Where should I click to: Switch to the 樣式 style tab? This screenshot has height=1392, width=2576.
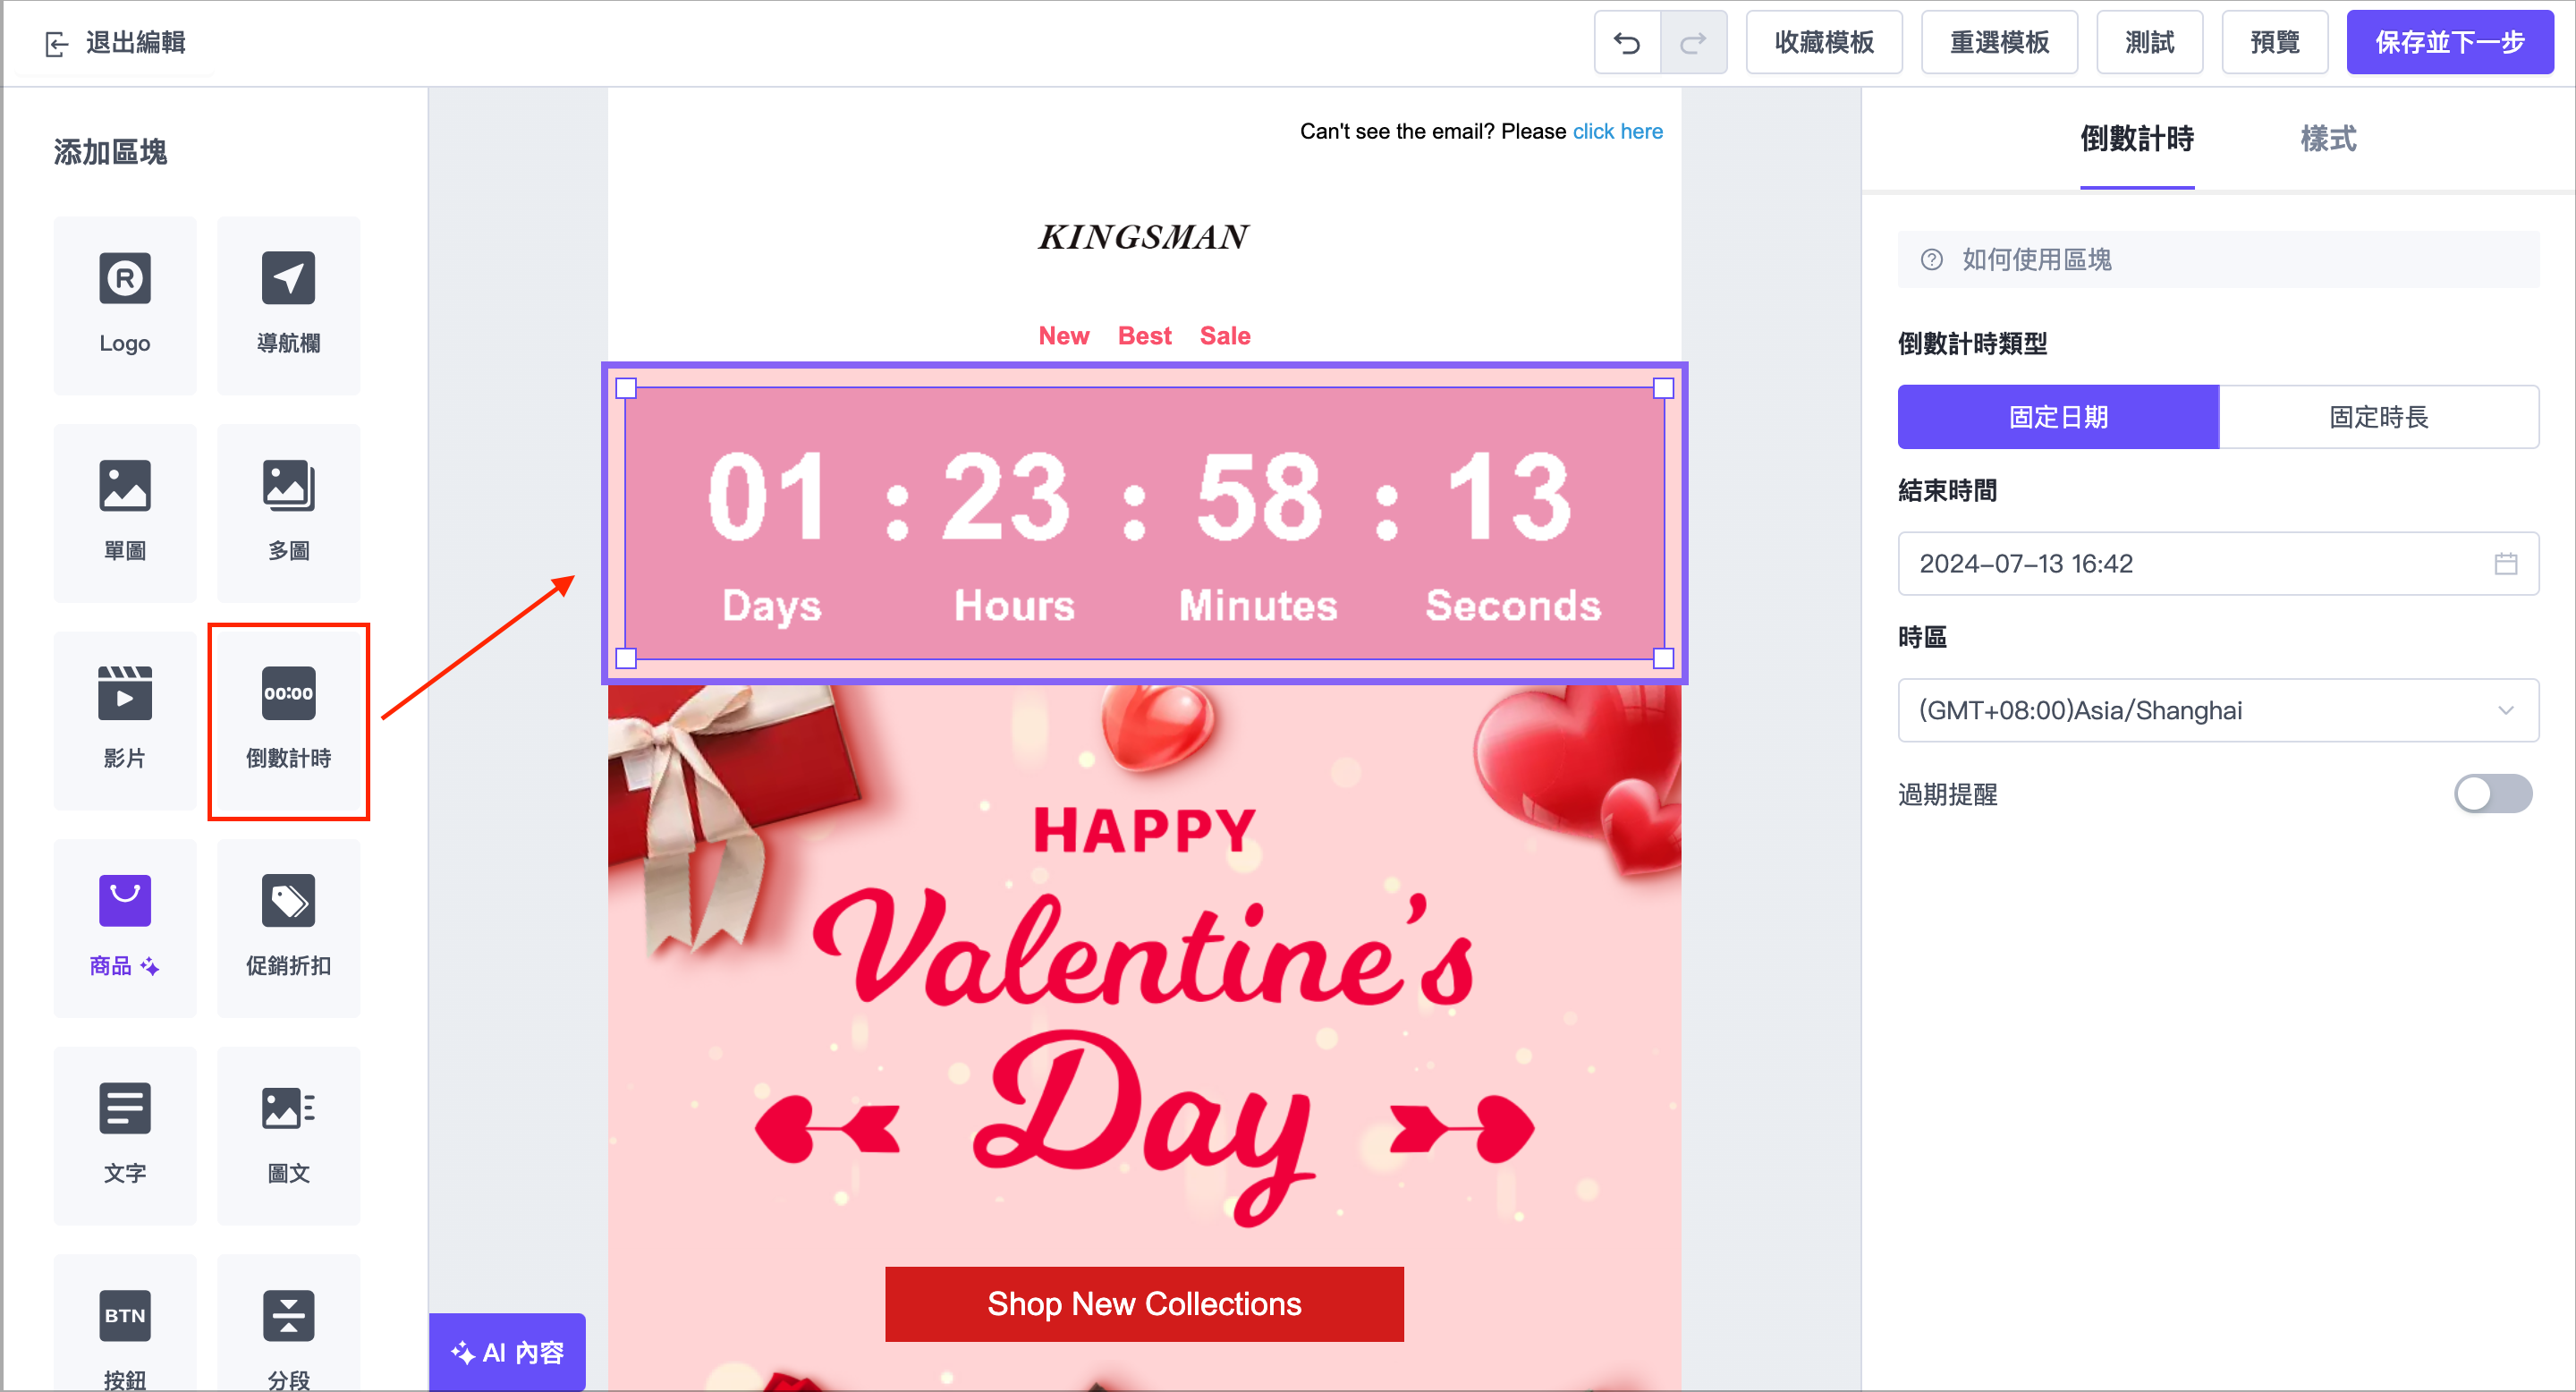[2327, 139]
